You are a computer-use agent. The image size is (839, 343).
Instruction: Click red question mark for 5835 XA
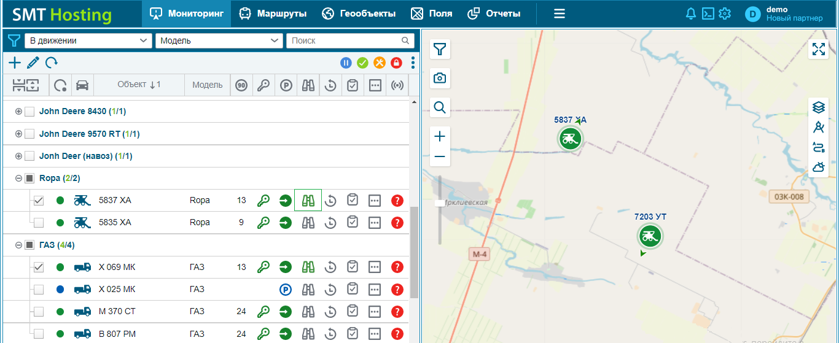(x=397, y=222)
